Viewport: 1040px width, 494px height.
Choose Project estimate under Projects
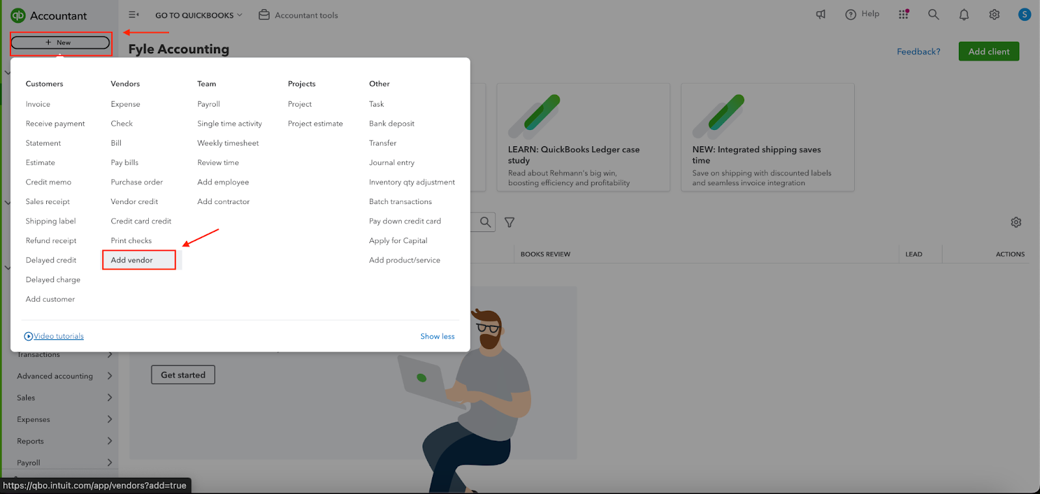(315, 123)
